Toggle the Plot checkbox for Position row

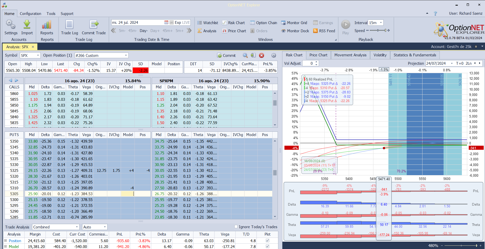point(267,241)
